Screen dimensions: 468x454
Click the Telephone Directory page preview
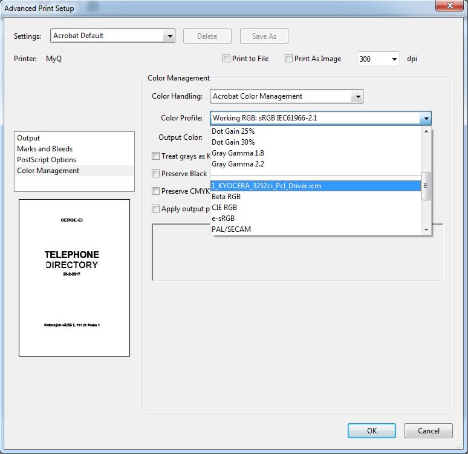[74, 278]
